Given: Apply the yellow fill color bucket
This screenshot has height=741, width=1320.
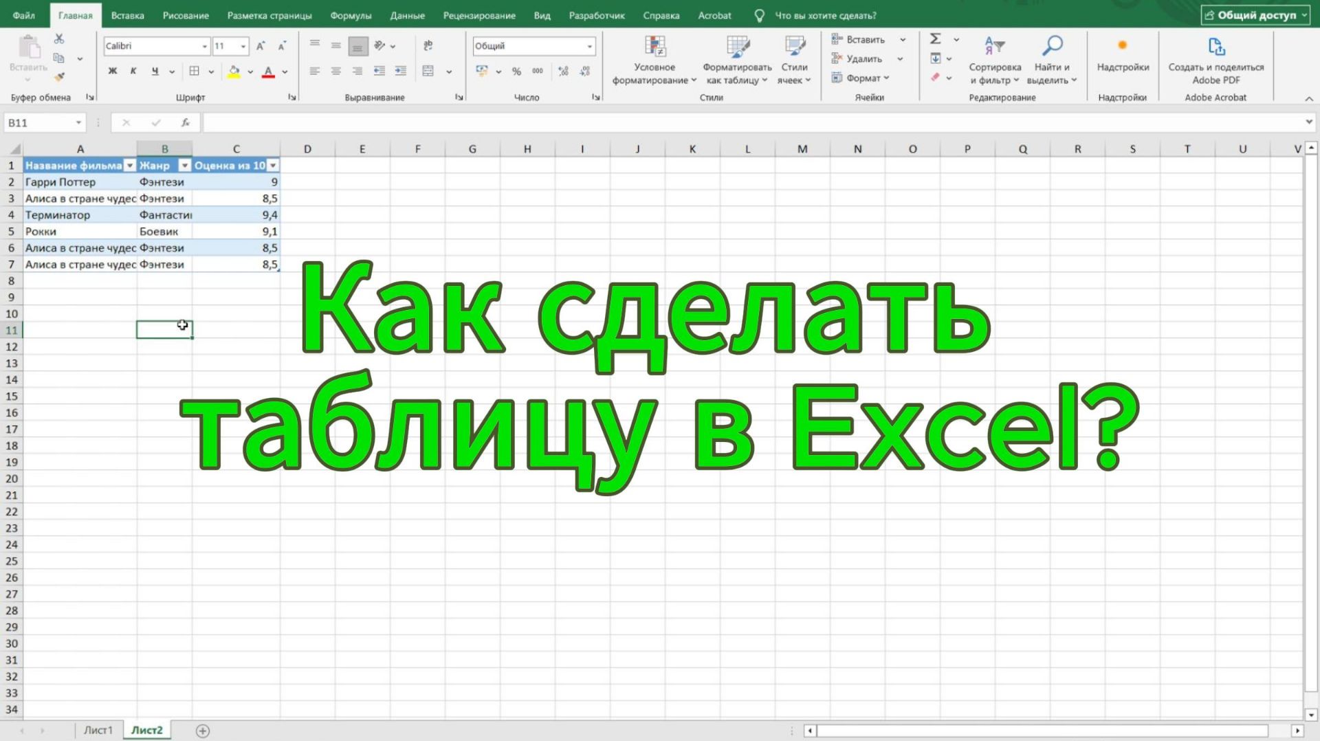Looking at the screenshot, I should [x=234, y=71].
